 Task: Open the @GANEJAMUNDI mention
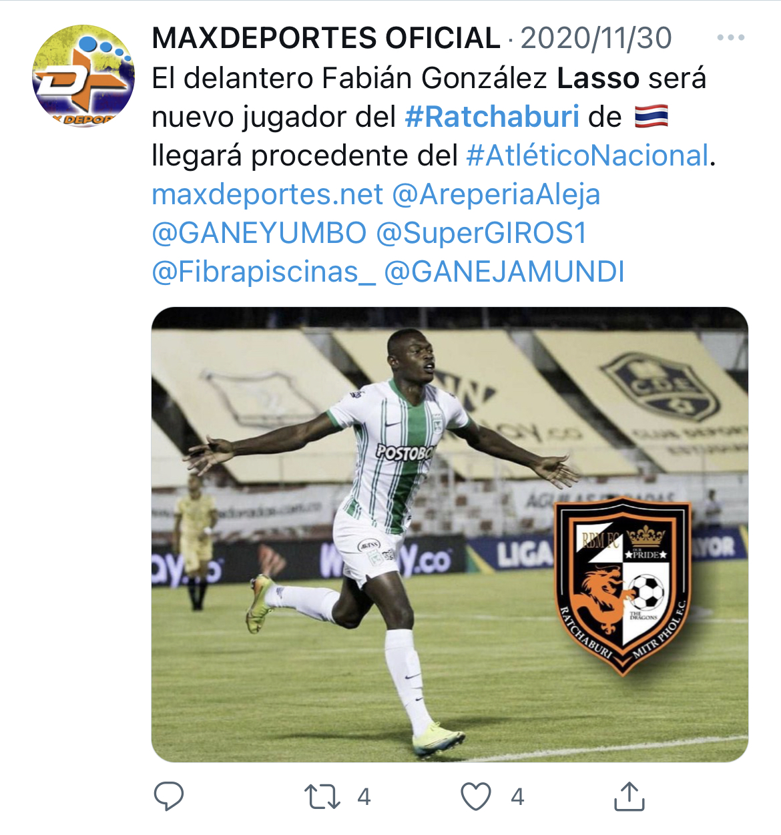click(505, 272)
